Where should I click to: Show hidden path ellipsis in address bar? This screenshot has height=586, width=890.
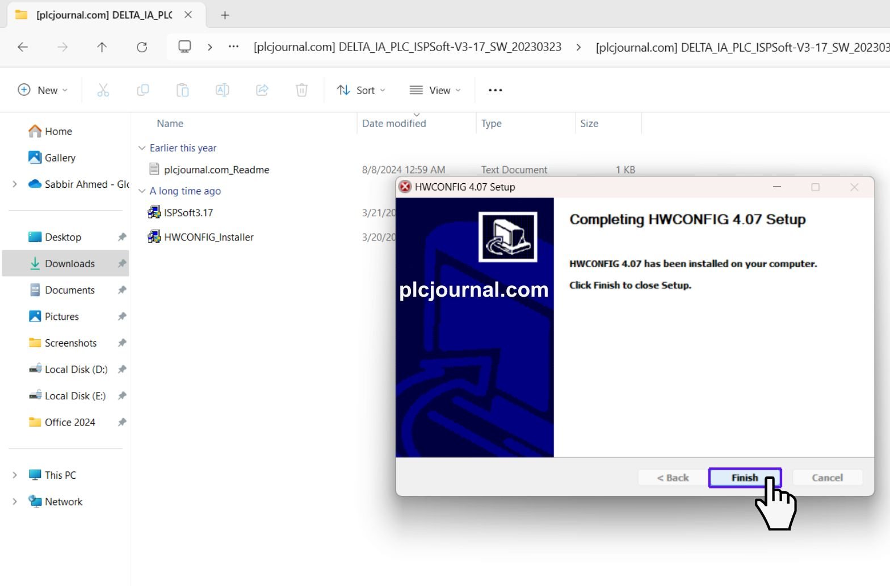(x=233, y=47)
